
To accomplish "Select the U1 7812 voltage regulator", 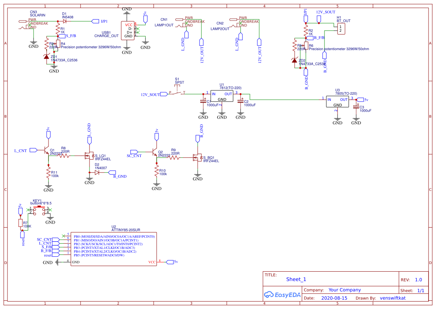I will pos(222,96).
